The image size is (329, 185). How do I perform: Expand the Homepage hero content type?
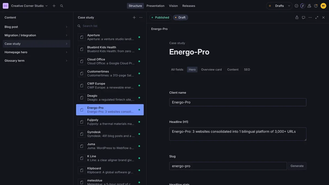[x=36, y=52]
